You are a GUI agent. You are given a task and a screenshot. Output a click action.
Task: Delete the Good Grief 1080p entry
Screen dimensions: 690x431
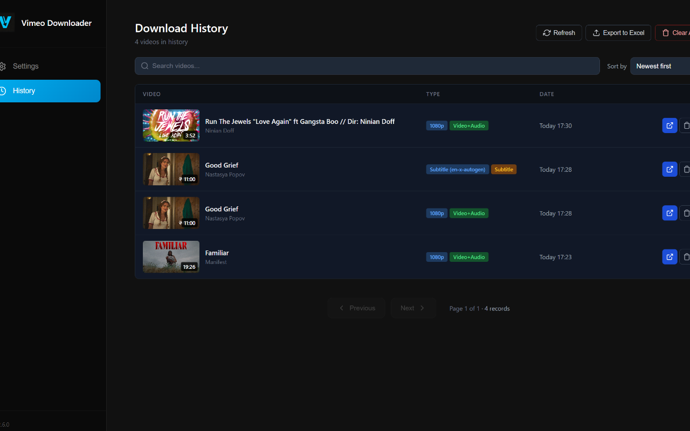[685, 213]
